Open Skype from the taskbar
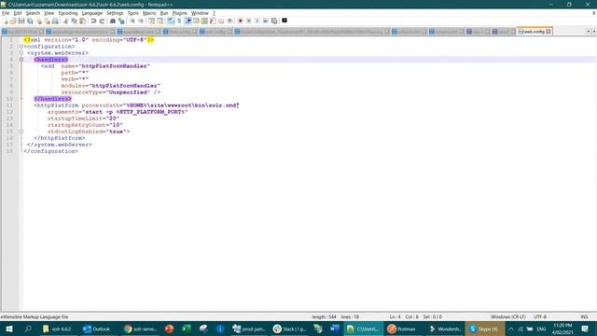Screen dimensions: 597x336 point(484,329)
